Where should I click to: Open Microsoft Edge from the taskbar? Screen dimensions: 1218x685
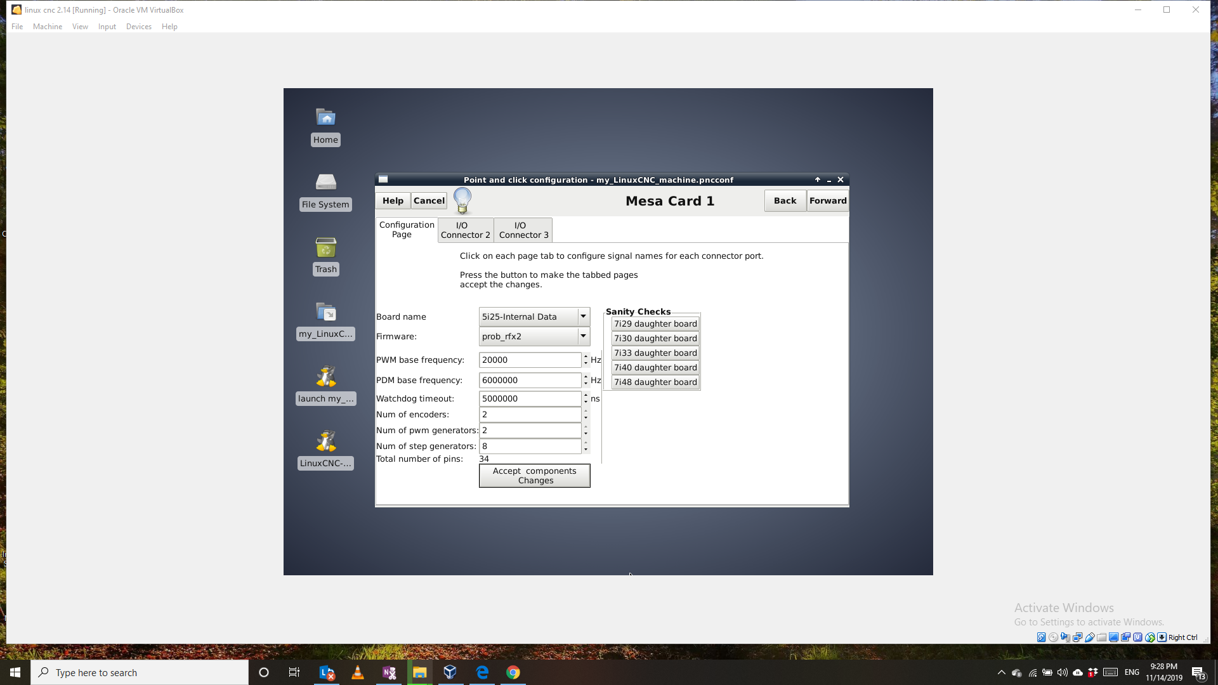click(x=482, y=672)
